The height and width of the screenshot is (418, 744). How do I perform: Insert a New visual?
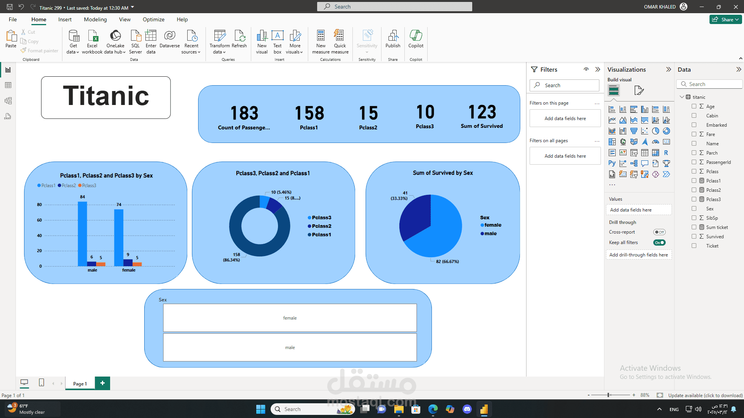click(x=262, y=41)
